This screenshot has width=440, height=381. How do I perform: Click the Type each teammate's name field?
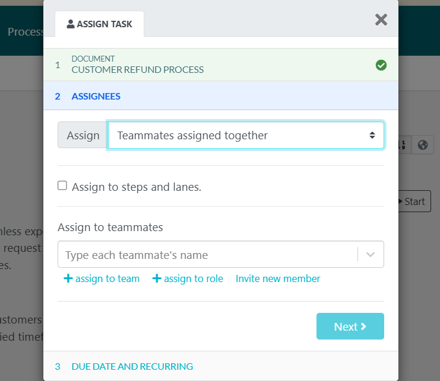(208, 255)
